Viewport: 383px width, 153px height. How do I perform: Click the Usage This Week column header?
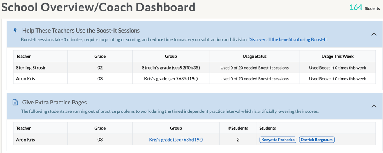(337, 56)
